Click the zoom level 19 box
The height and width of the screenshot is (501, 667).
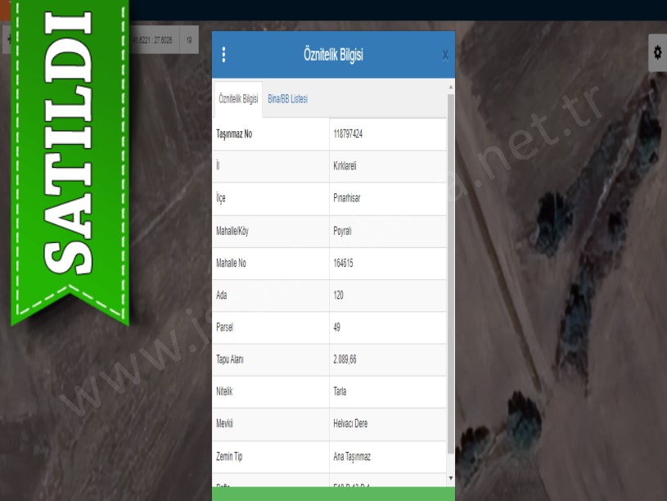(189, 39)
